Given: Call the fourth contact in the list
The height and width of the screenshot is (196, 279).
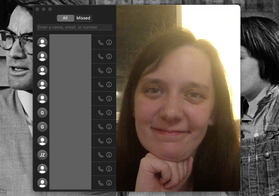Looking at the screenshot, I should pos(100,84).
